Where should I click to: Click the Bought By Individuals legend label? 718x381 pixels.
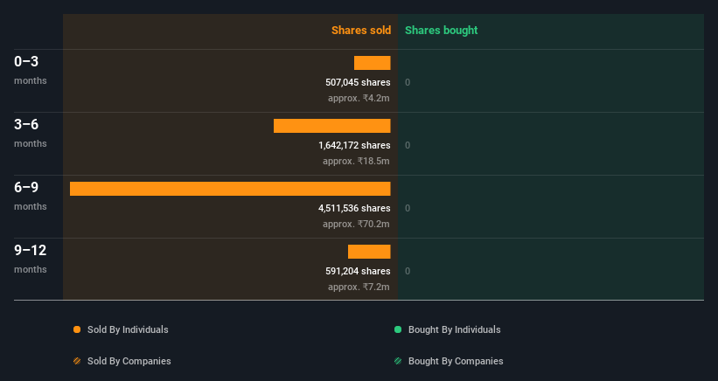click(454, 329)
